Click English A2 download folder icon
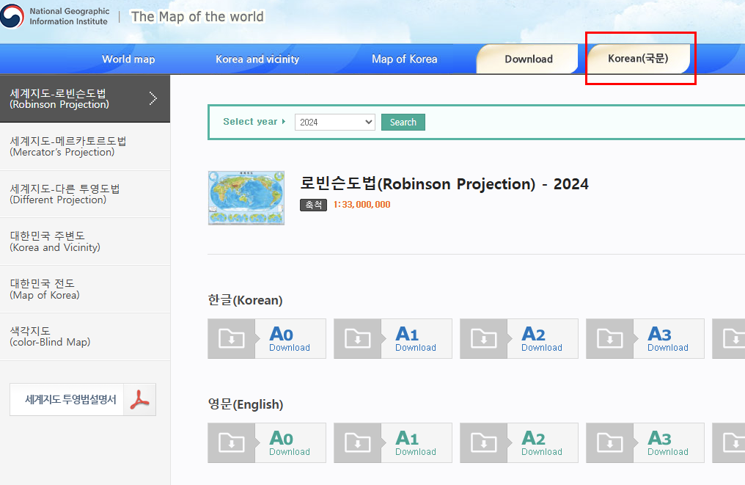Image resolution: width=745 pixels, height=485 pixels. coord(484,442)
